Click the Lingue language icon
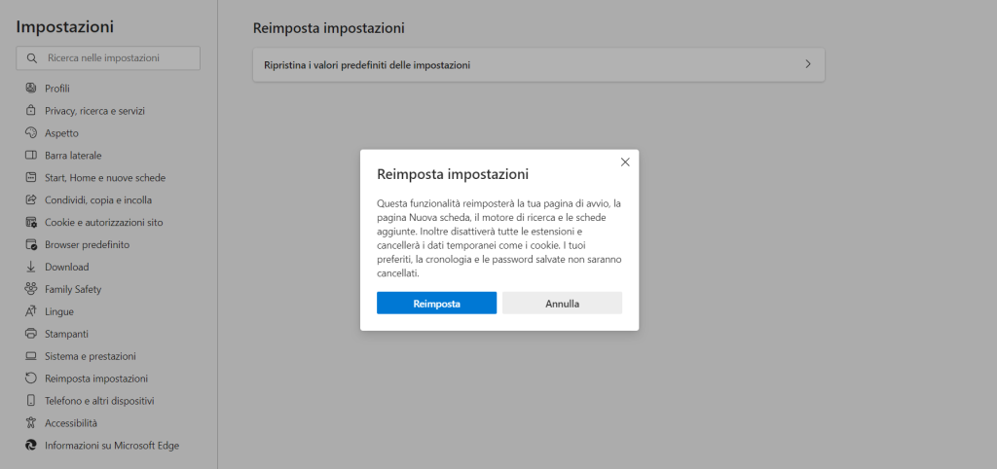 (x=31, y=312)
